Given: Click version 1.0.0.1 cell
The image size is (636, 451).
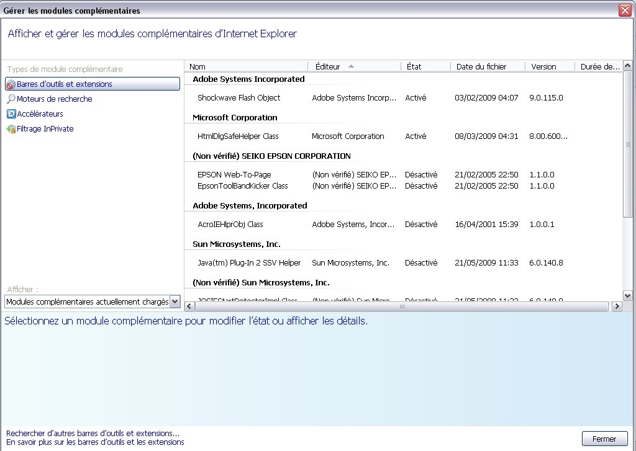Looking at the screenshot, I should [x=542, y=224].
